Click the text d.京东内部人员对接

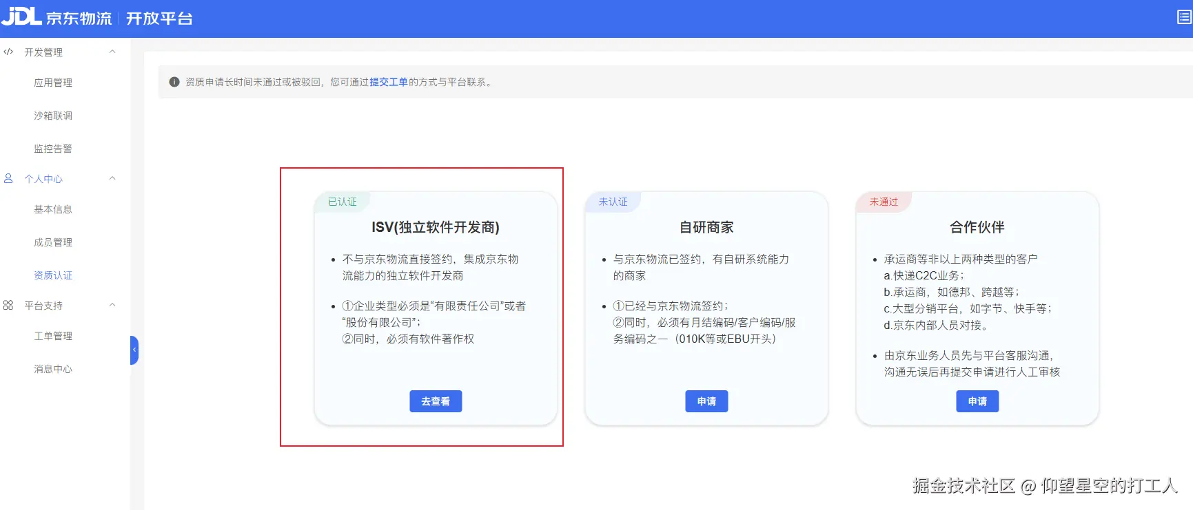tap(932, 325)
